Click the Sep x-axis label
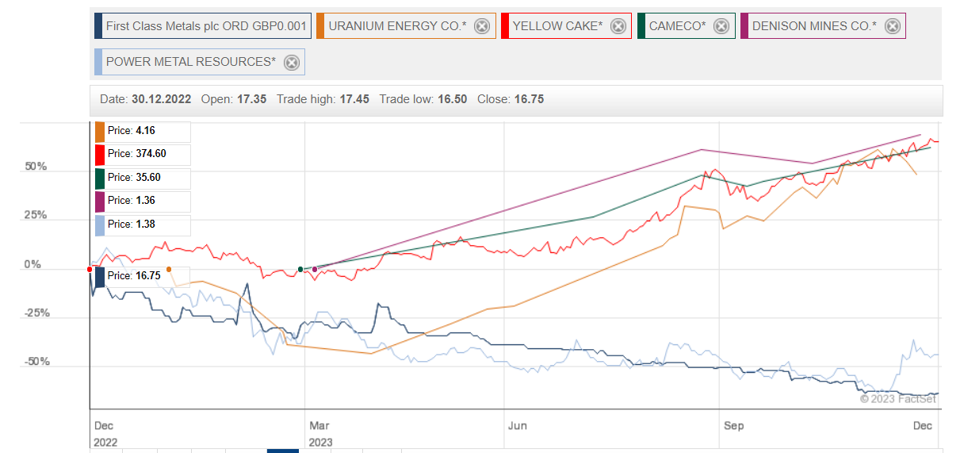 coord(734,426)
